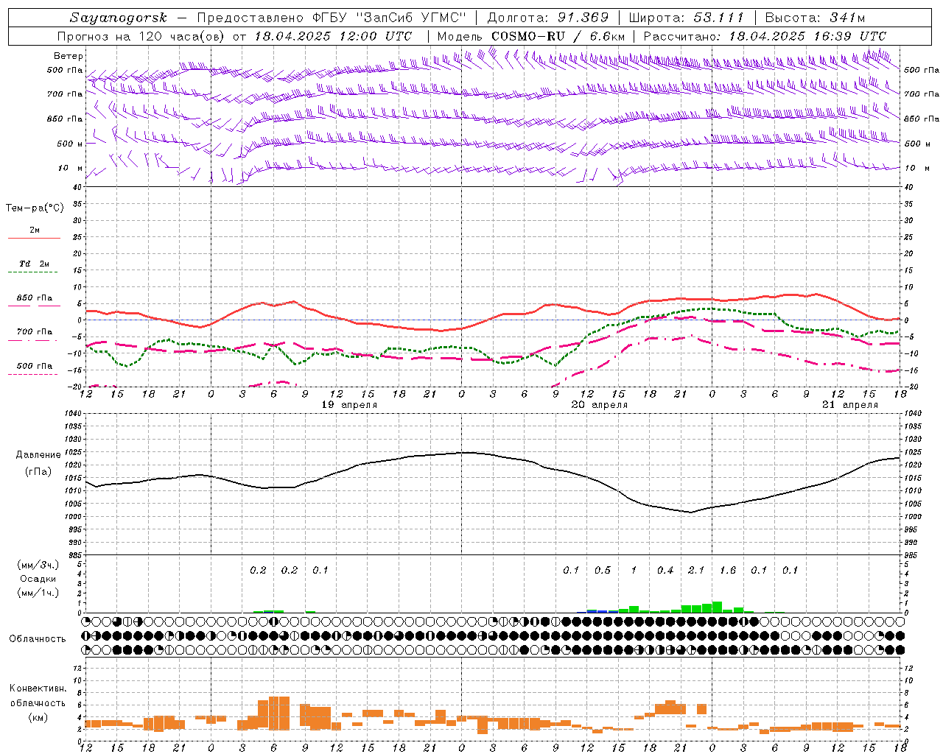Click the "20 апреля" date label

click(600, 405)
